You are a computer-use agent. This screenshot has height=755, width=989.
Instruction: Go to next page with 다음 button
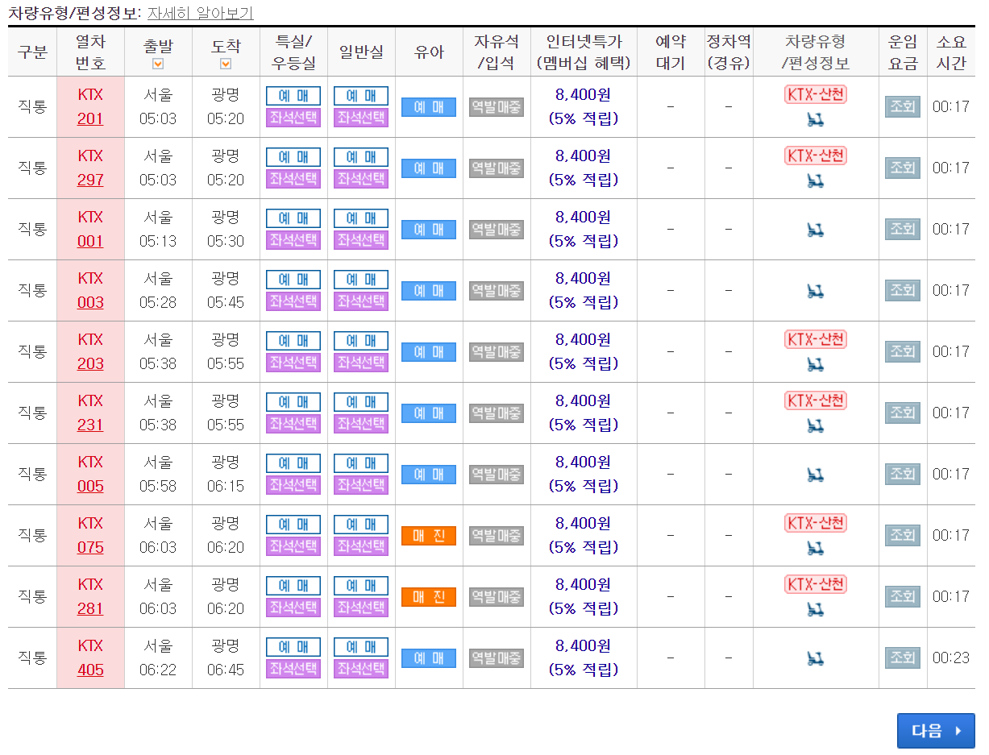[936, 731]
